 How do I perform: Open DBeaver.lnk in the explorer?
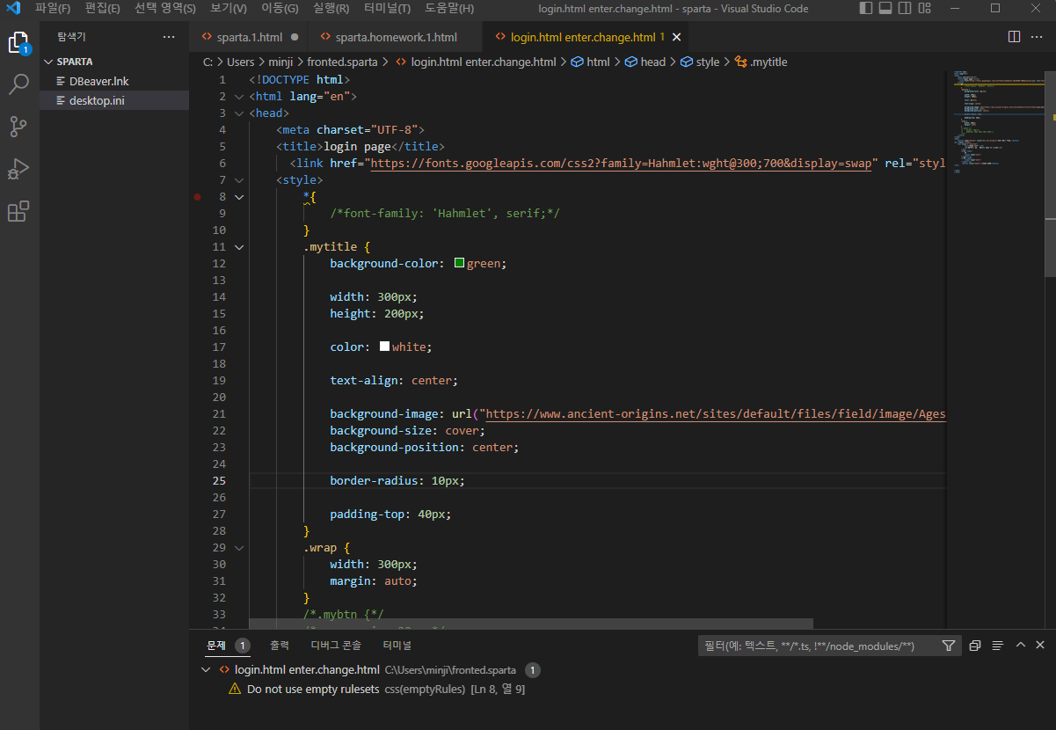pyautogui.click(x=114, y=81)
